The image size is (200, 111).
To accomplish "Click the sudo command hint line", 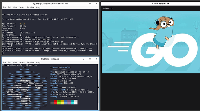I will pyautogui.click(x=40, y=37).
